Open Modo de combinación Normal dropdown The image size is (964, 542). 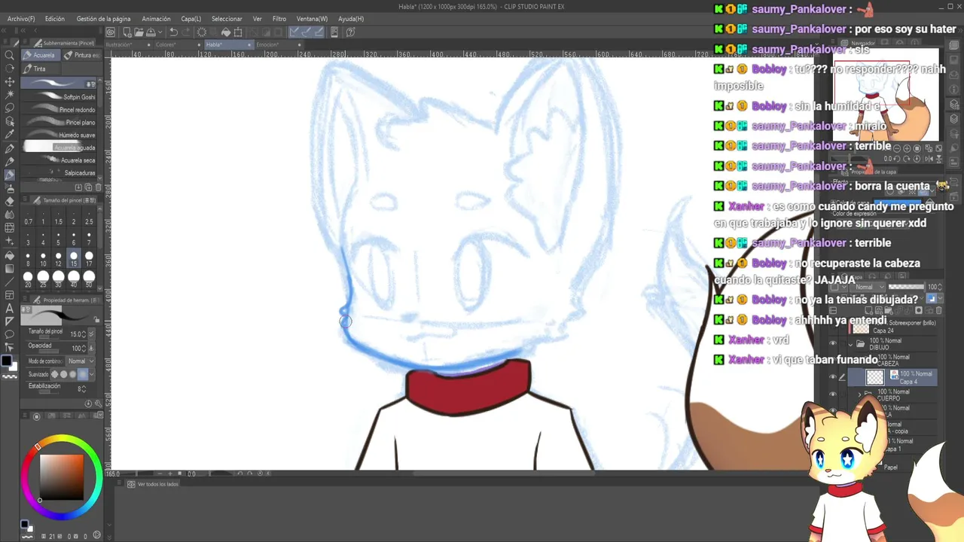tap(81, 361)
